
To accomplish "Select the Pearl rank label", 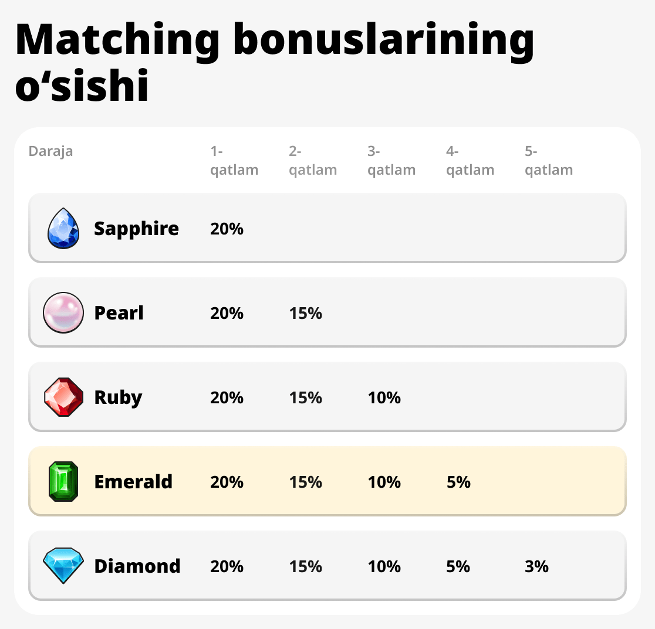I will tap(119, 313).
